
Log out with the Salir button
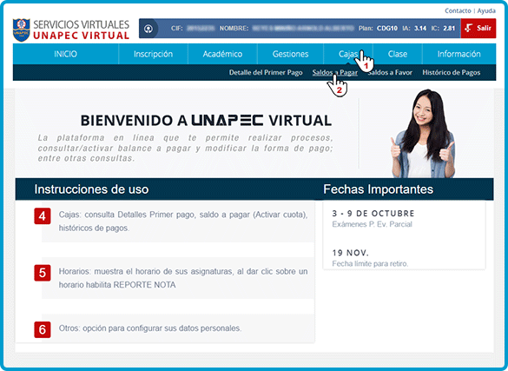(478, 28)
